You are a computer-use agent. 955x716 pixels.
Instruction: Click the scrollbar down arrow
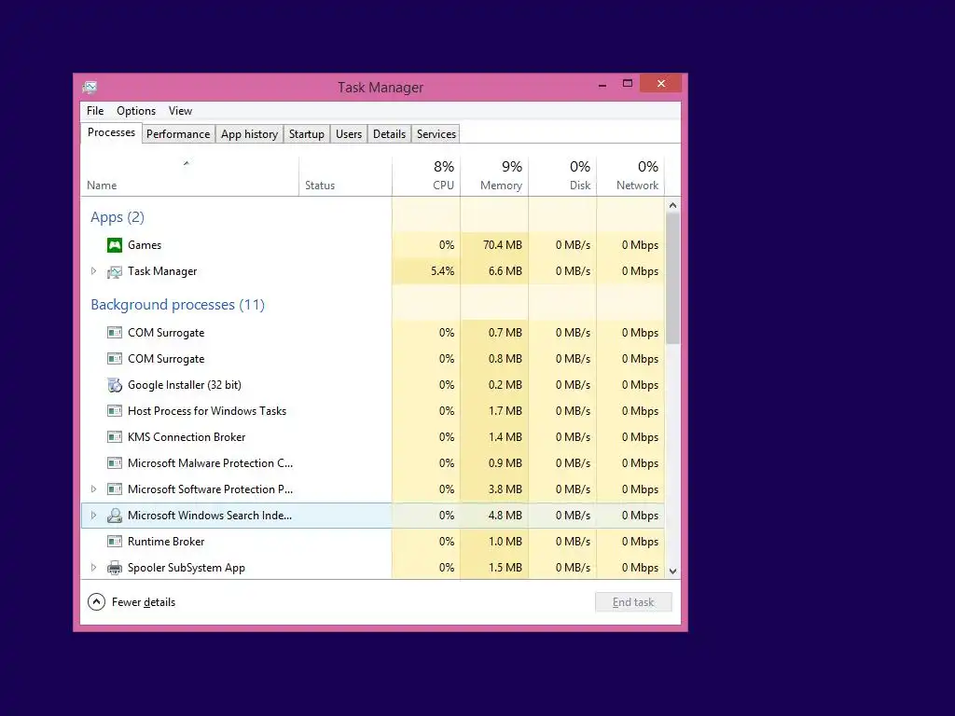point(673,571)
